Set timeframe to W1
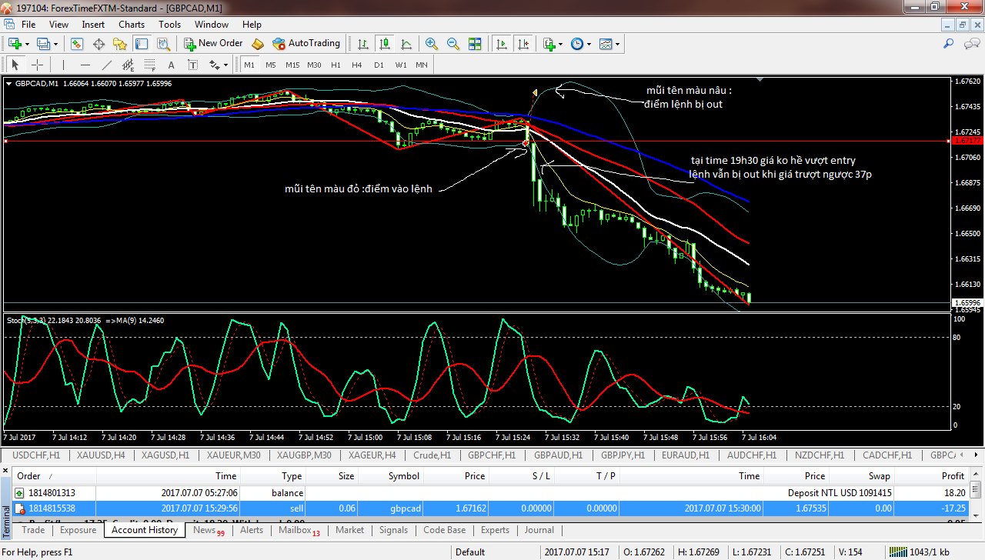 pos(400,65)
